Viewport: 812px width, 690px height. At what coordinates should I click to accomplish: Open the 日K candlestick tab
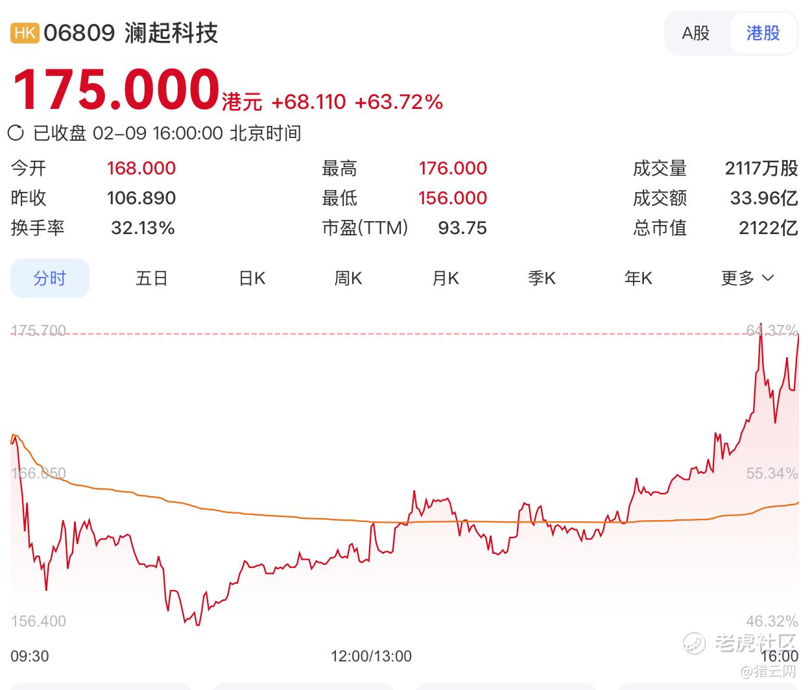(252, 278)
